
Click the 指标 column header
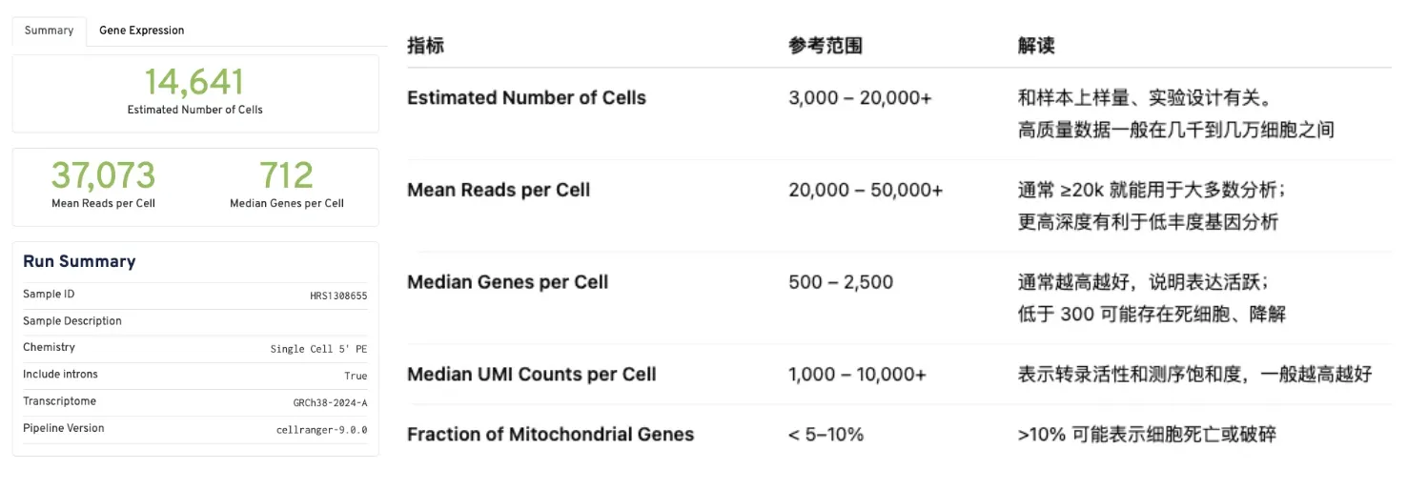[425, 46]
